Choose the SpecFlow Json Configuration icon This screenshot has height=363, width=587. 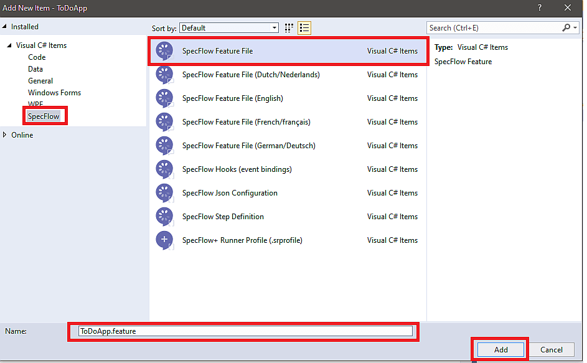(165, 192)
